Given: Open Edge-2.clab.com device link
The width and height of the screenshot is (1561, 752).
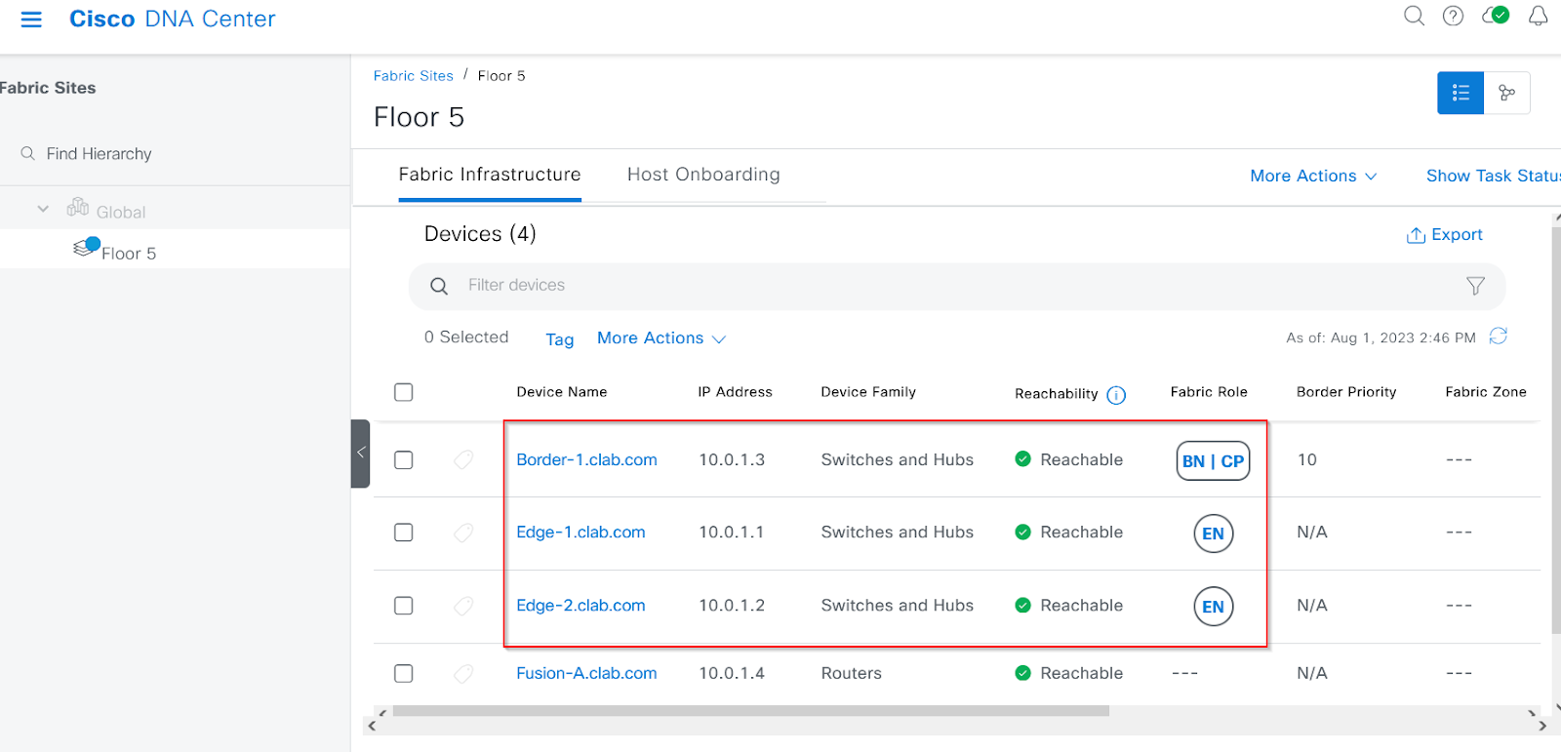Looking at the screenshot, I should [580, 606].
